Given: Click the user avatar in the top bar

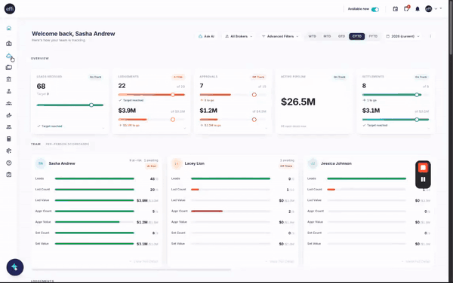Looking at the screenshot, I should coord(428,9).
